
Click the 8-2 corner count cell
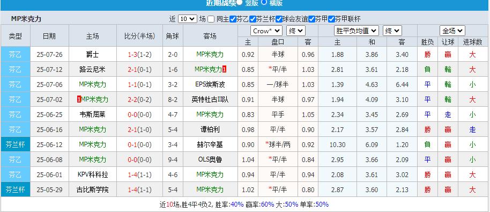pyautogui.click(x=173, y=99)
